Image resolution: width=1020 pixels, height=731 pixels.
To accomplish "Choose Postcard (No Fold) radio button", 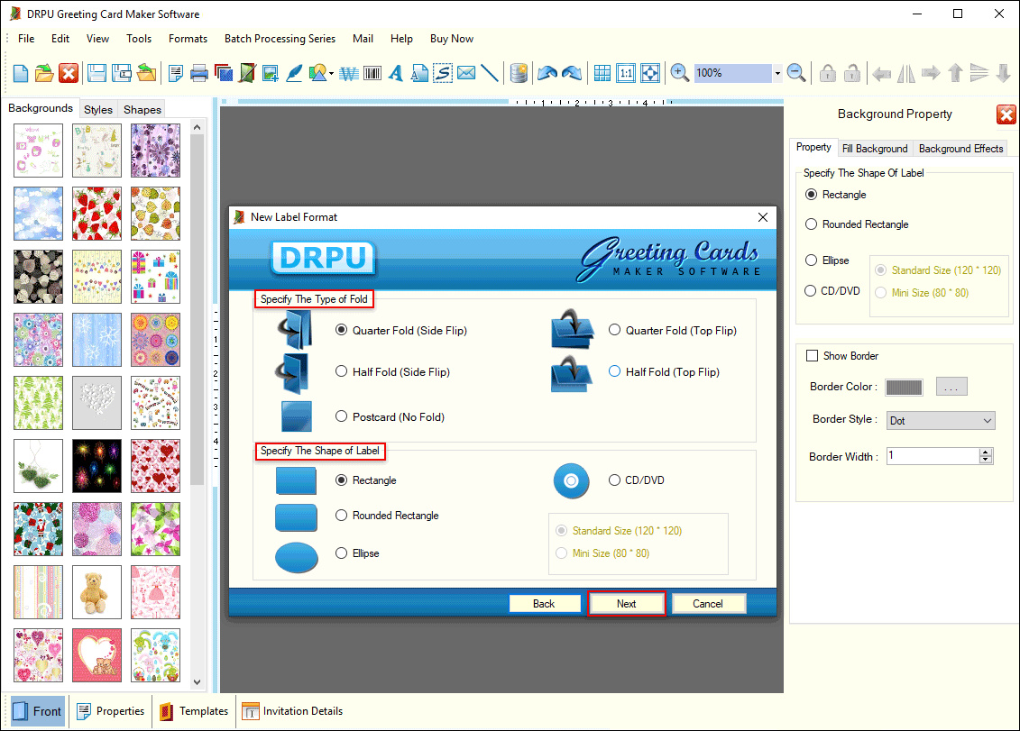I will 341,416.
